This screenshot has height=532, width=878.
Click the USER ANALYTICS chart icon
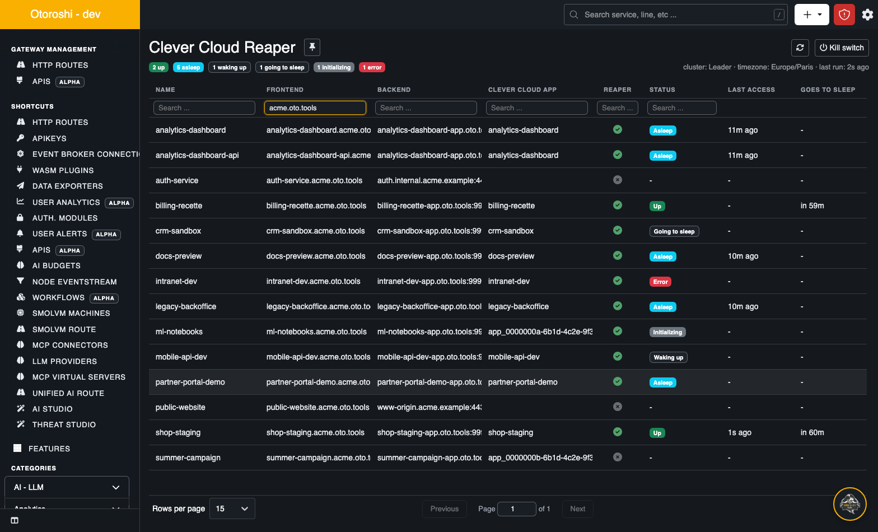pyautogui.click(x=21, y=202)
